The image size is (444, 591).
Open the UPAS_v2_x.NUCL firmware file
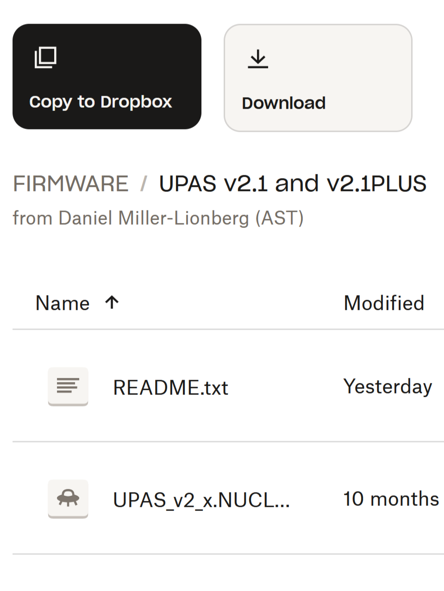[201, 500]
